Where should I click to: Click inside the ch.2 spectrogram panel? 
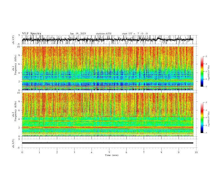(107, 115)
